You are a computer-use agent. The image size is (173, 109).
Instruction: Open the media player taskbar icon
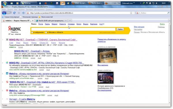(17, 3)
